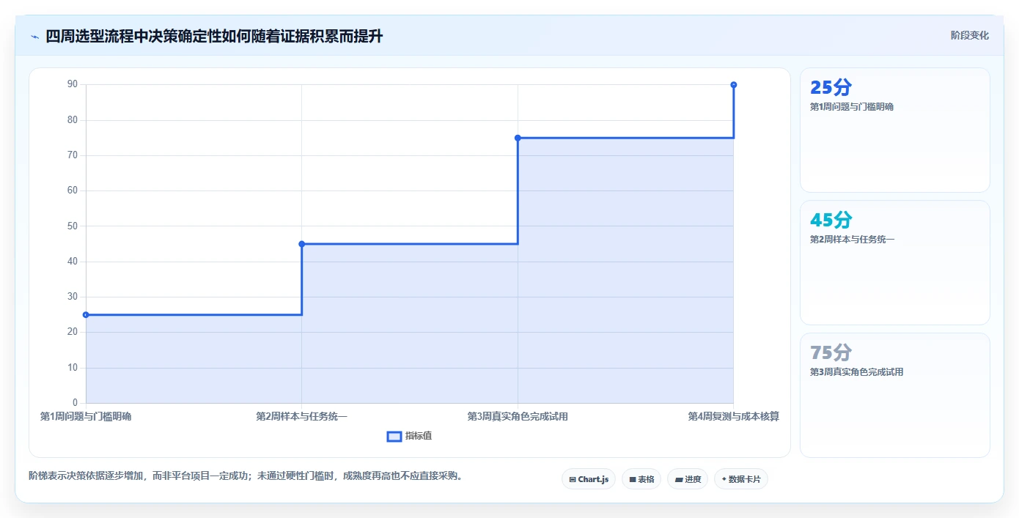Click x-axis label 第4周复测与成本核算

pyautogui.click(x=733, y=416)
